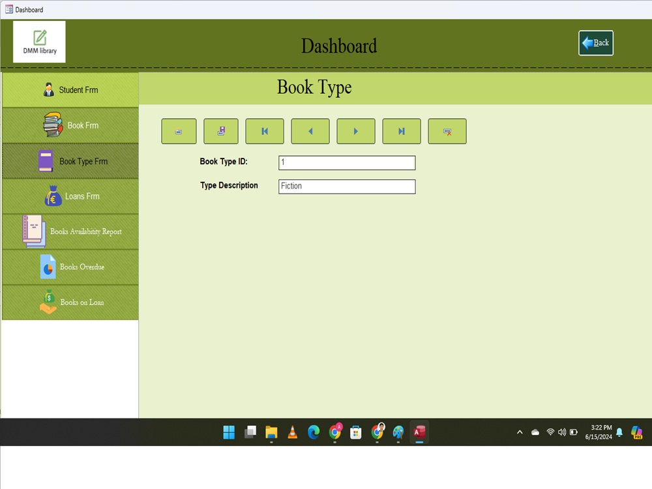The height and width of the screenshot is (489, 652).
Task: Open the Books on Loan tab
Action: (70, 303)
